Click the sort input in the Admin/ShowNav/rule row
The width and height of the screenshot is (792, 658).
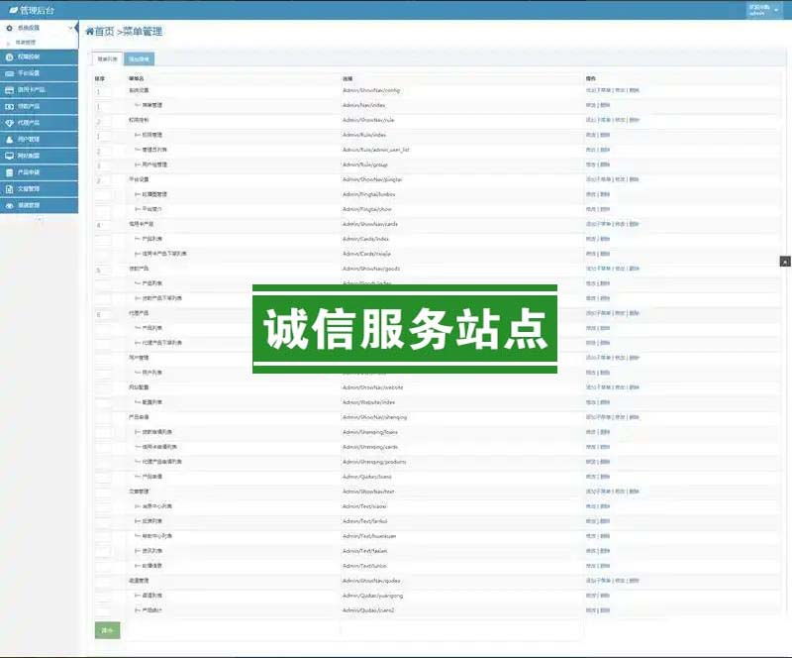(103, 120)
